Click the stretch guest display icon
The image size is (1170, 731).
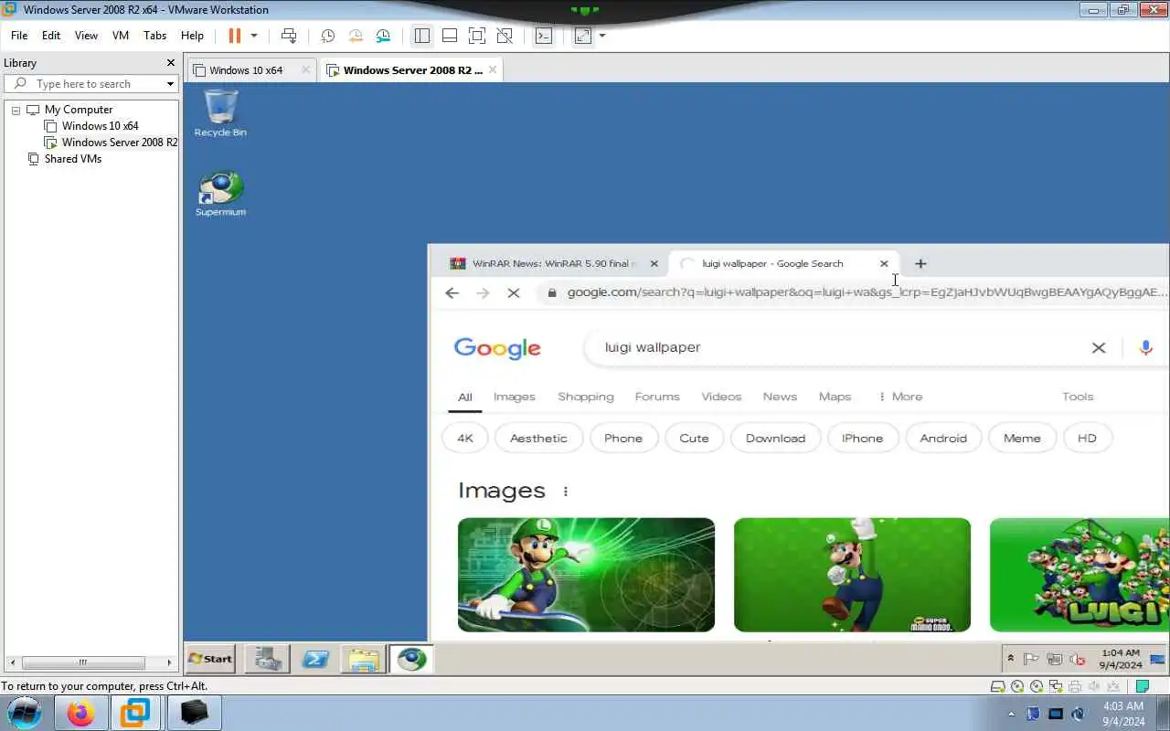coord(582,36)
